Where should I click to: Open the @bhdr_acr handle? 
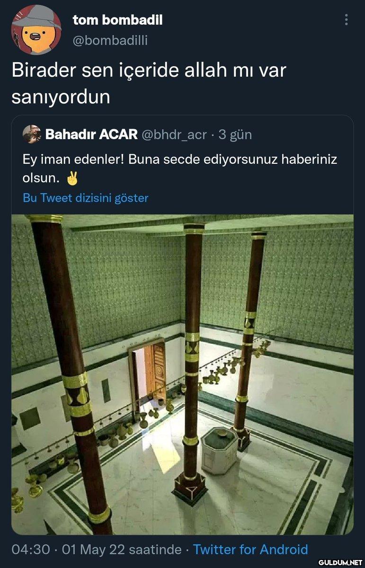click(x=174, y=135)
